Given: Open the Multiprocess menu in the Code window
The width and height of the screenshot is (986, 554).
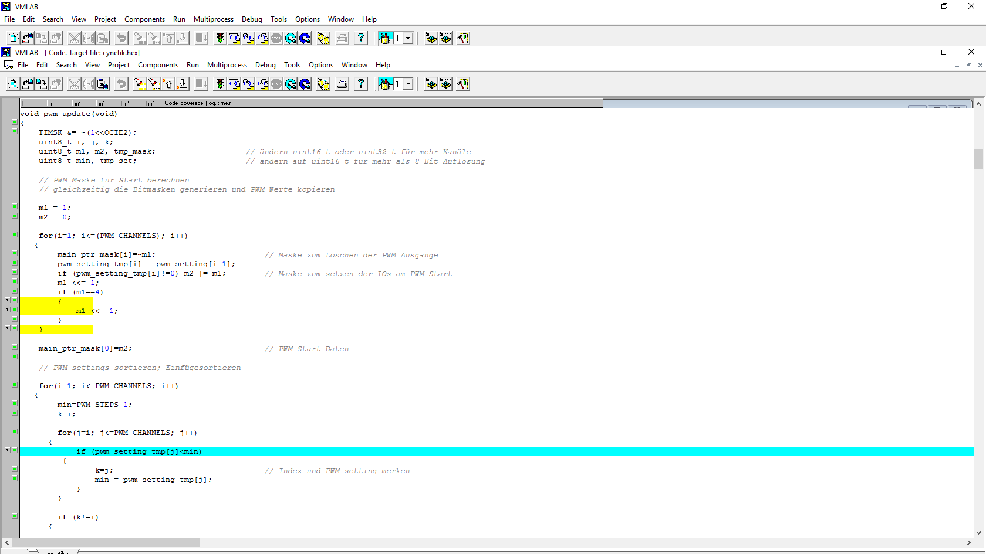Looking at the screenshot, I should pyautogui.click(x=227, y=65).
